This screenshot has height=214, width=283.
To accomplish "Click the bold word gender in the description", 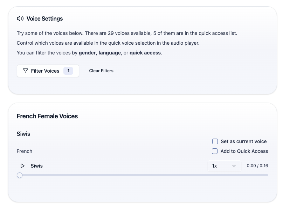I will (x=87, y=53).
